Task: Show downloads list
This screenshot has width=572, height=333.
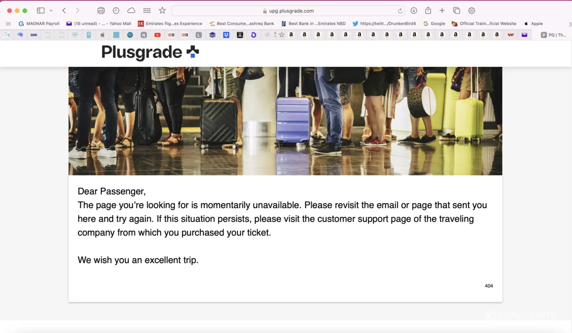Action: (x=414, y=11)
